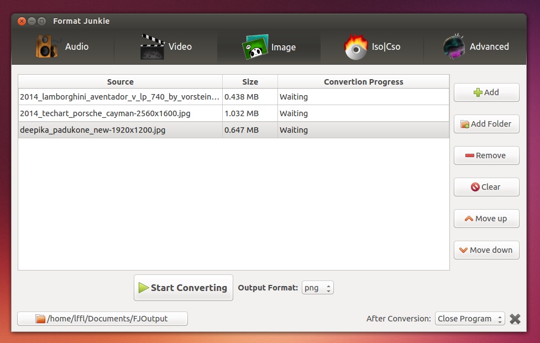The height and width of the screenshot is (343, 540).
Task: Select the 2014_lamborghini_aventador file row
Action: coord(233,97)
